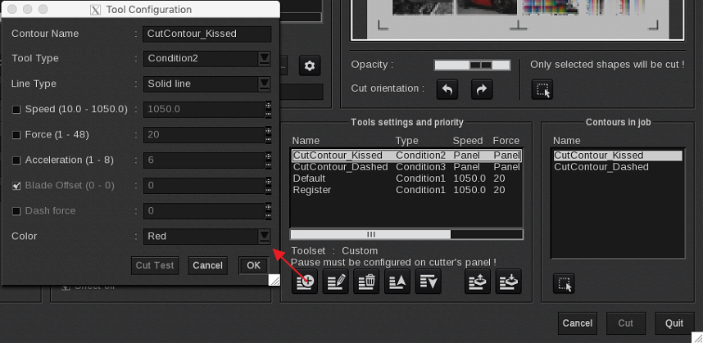703x343 pixels.
Task: Toggle the Force checkbox
Action: click(x=16, y=135)
